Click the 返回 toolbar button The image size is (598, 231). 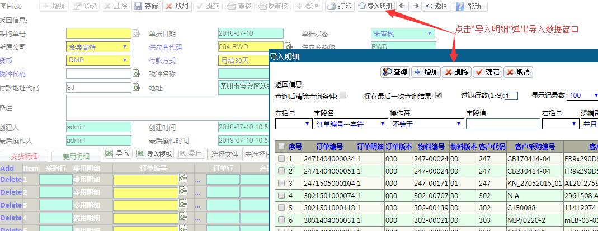(x=437, y=6)
